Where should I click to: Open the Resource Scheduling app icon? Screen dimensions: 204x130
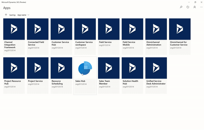pos(62,68)
